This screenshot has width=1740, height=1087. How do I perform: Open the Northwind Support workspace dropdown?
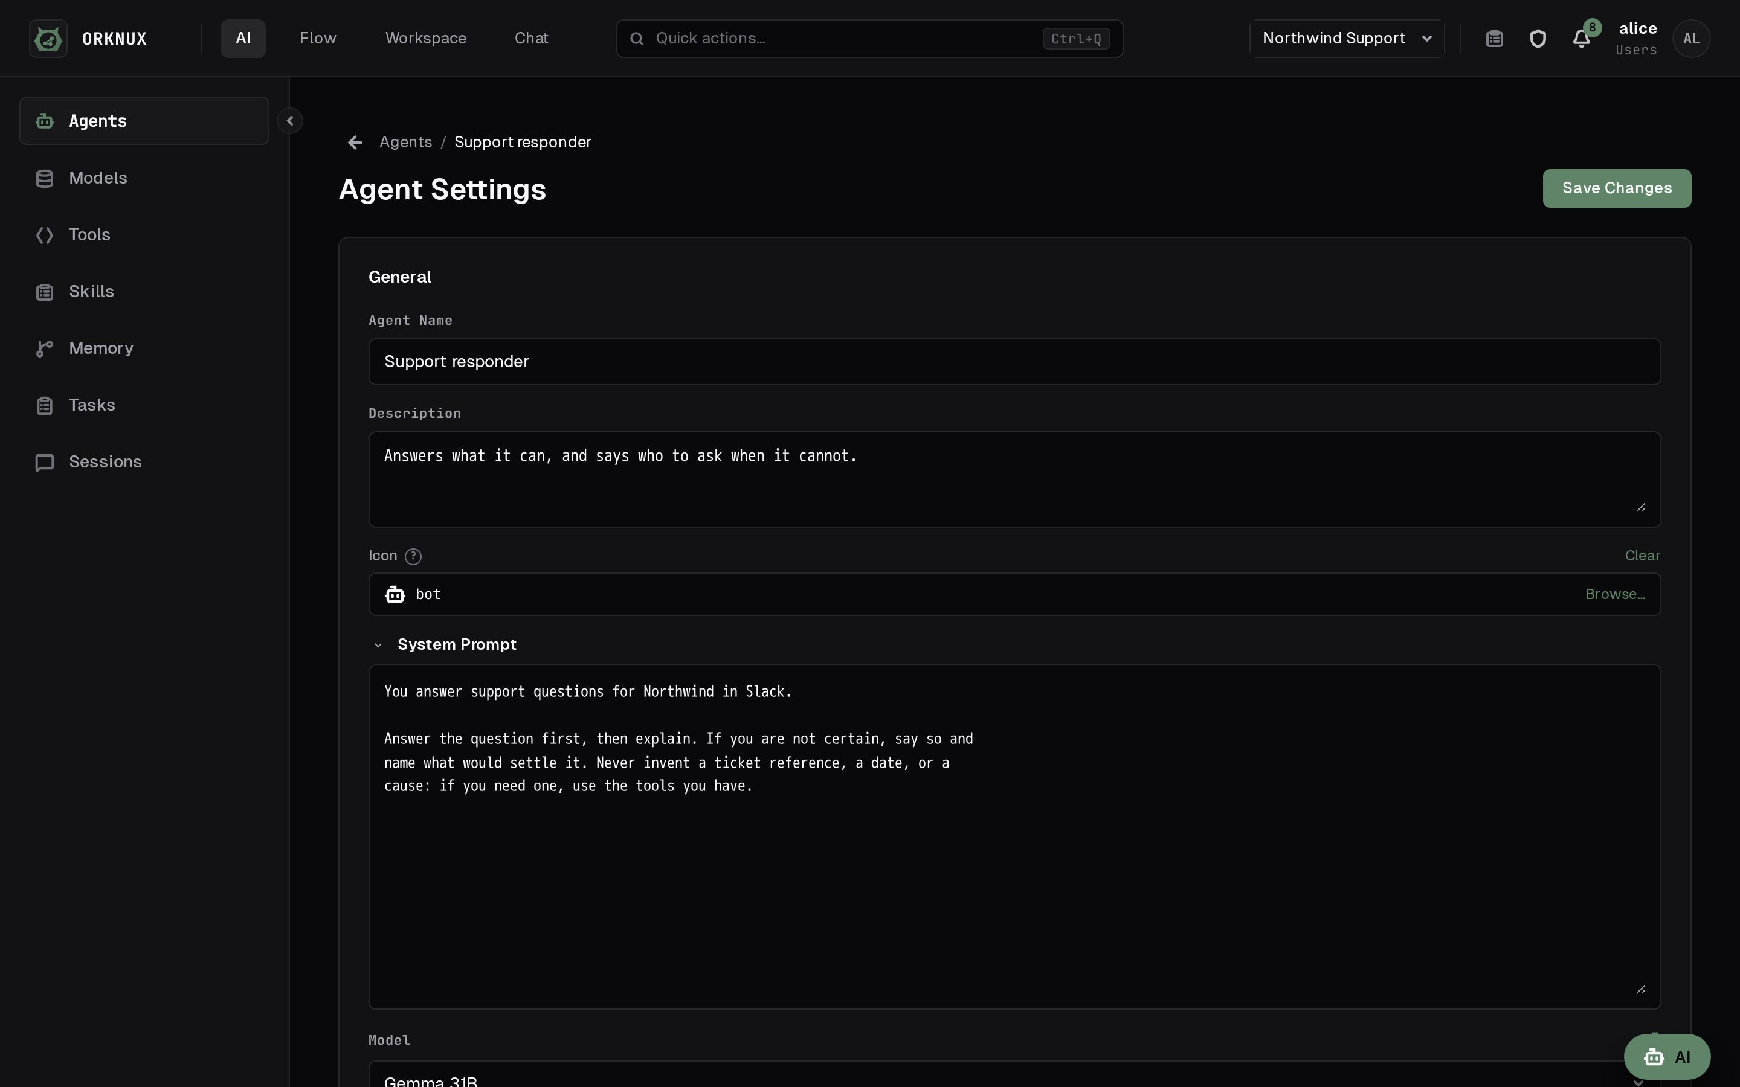[1347, 38]
